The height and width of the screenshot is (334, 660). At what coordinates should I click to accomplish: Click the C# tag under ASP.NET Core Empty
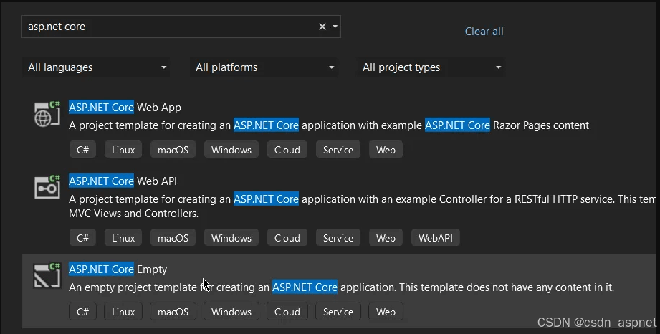coord(82,312)
